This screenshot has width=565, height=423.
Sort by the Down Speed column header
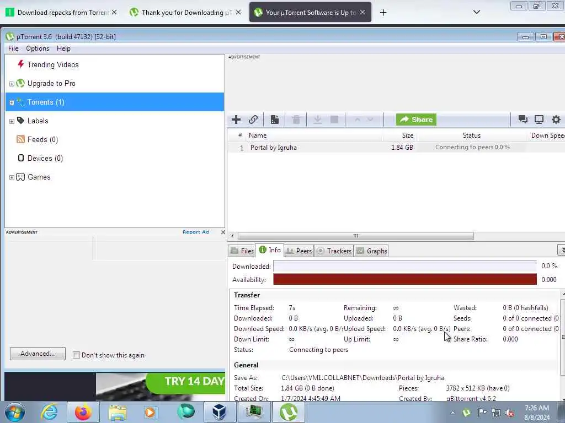[x=547, y=135]
